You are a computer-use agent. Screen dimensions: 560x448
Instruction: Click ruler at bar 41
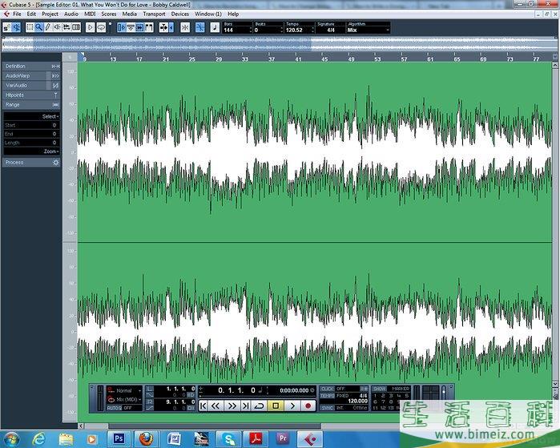click(x=298, y=58)
